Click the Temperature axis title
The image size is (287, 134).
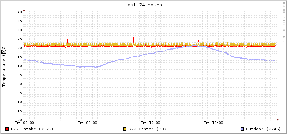[4, 66]
